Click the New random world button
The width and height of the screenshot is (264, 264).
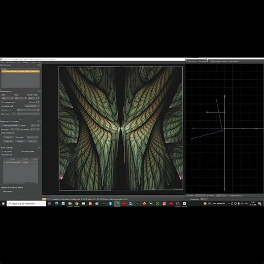tap(11, 125)
